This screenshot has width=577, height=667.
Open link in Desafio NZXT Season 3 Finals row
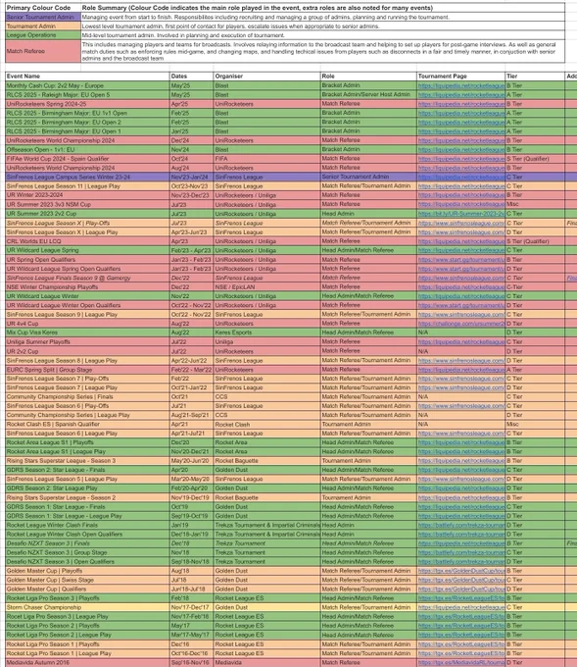click(x=461, y=543)
